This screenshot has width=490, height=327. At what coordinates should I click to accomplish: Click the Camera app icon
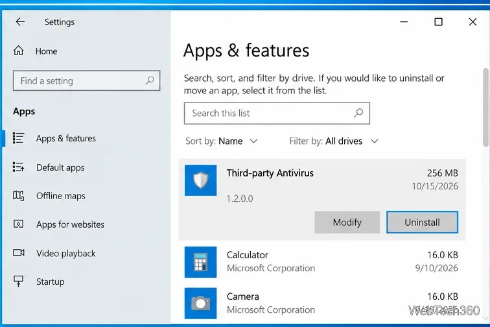(201, 303)
